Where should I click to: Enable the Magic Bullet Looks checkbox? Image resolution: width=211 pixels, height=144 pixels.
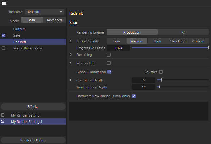(4, 48)
